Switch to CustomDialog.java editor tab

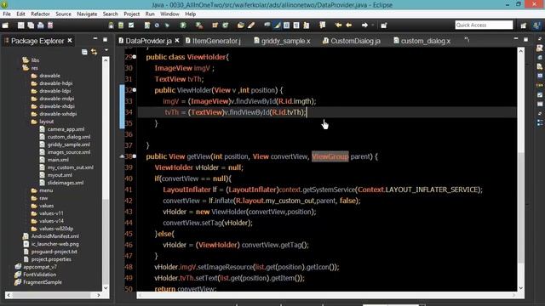[352, 41]
